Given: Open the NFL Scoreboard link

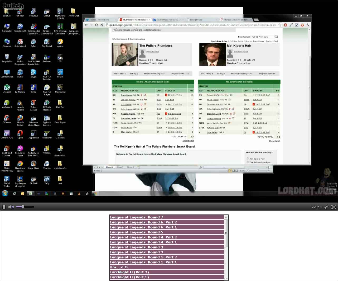Looking at the screenshot, I should point(120,39).
